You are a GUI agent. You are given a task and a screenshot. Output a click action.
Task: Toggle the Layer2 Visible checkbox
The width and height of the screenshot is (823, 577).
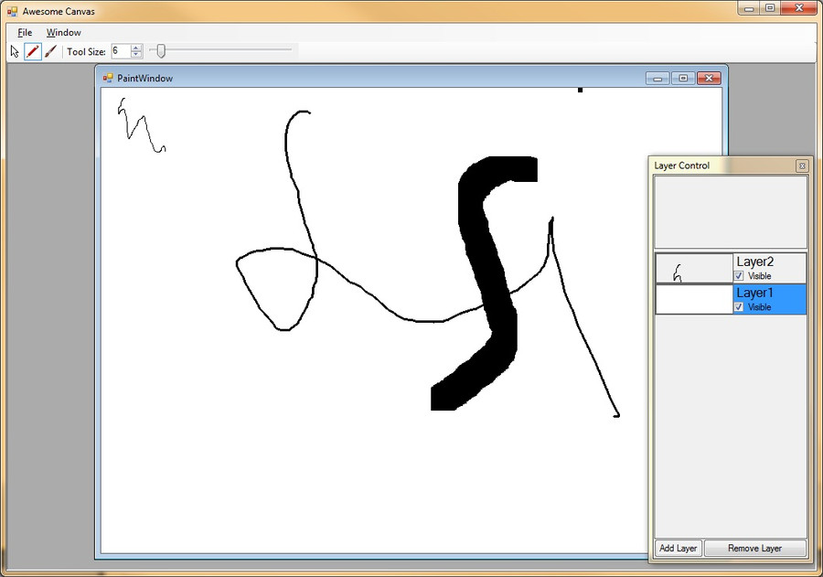(739, 275)
